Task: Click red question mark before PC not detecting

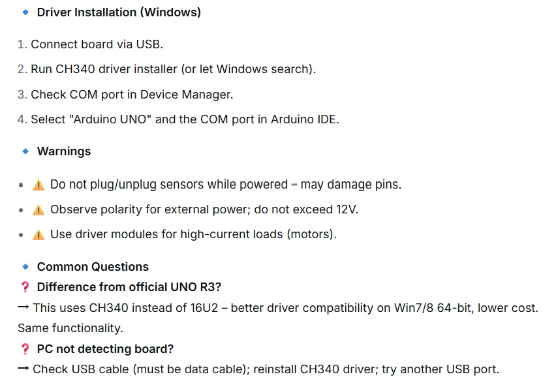Action: 25,349
